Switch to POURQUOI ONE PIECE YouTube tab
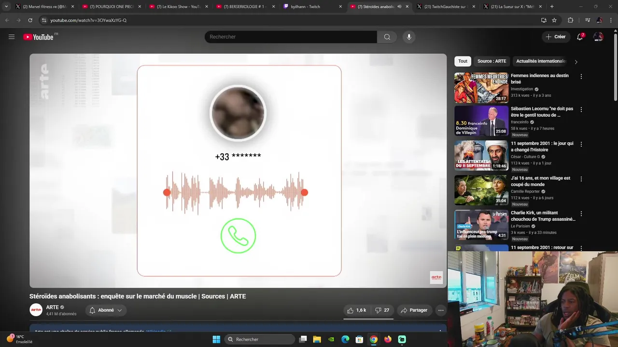This screenshot has width=618, height=347. pyautogui.click(x=112, y=7)
